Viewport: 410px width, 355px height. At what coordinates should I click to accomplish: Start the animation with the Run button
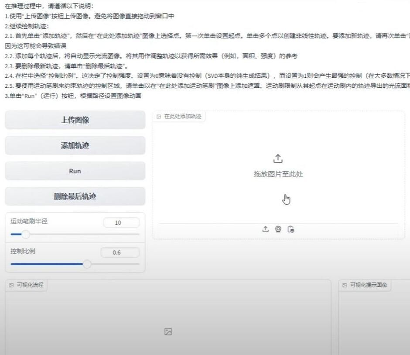75,171
